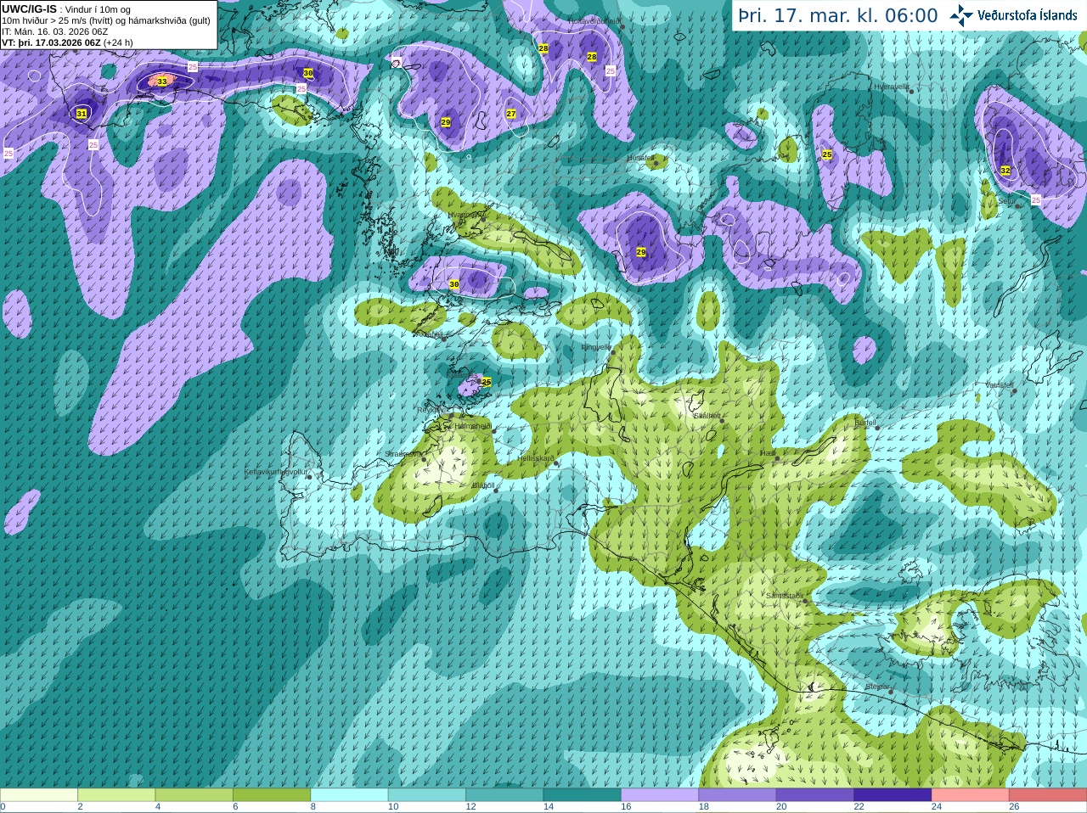
Task: Click the legend swatch between 16 and 18
Action: click(660, 795)
